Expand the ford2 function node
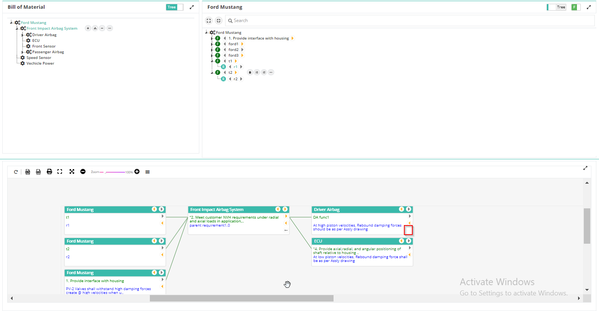Viewport: 599px width, 311px height. pos(212,50)
